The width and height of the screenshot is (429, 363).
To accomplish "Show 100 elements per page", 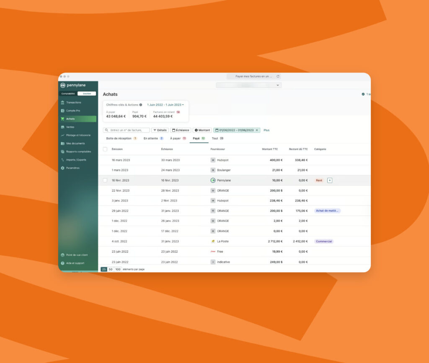I will pyautogui.click(x=118, y=269).
